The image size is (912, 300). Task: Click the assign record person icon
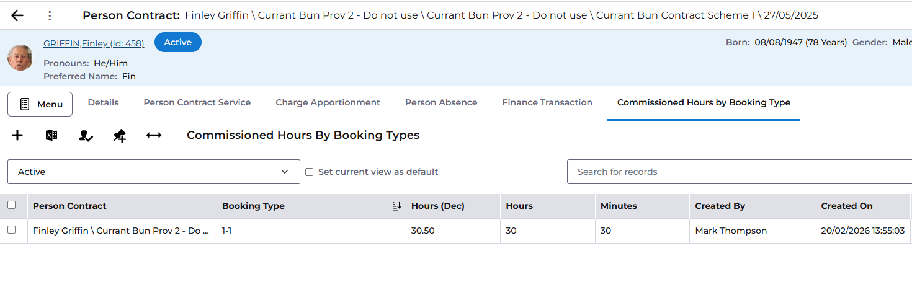coord(86,135)
